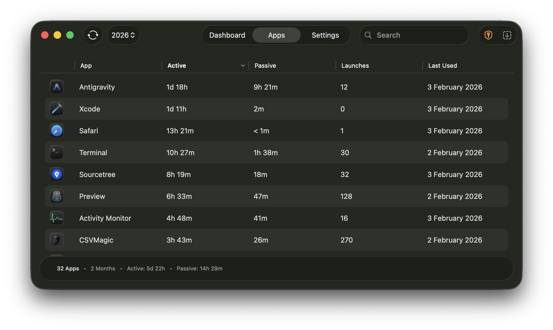Click the CSVMagic app icon

pos(57,240)
